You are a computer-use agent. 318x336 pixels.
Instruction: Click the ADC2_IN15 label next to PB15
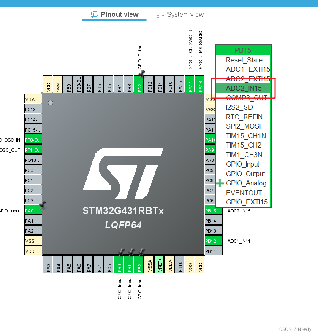click(239, 211)
